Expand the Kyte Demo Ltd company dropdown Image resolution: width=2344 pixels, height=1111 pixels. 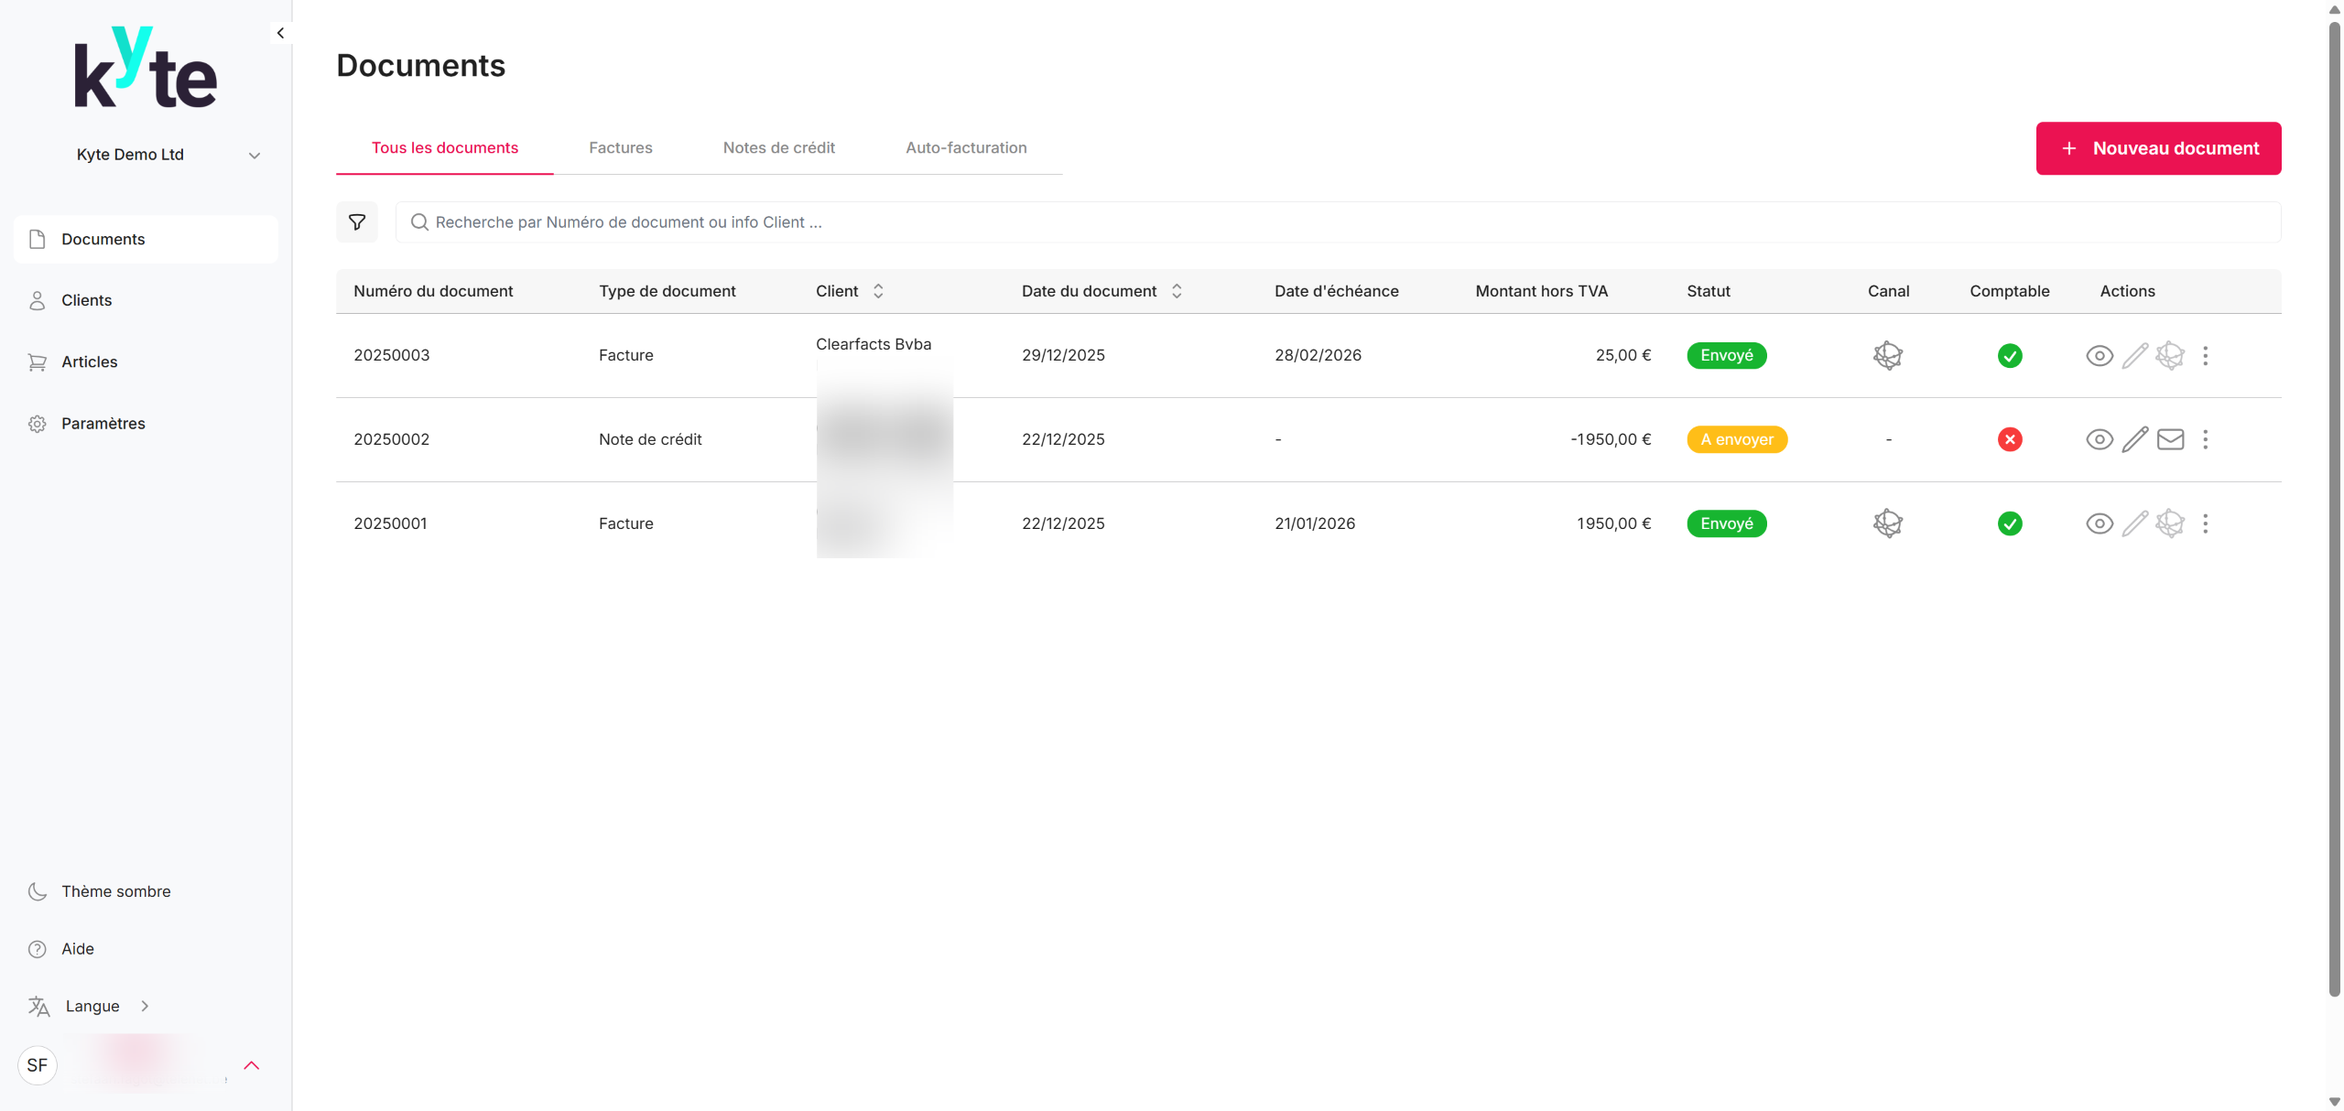point(255,156)
